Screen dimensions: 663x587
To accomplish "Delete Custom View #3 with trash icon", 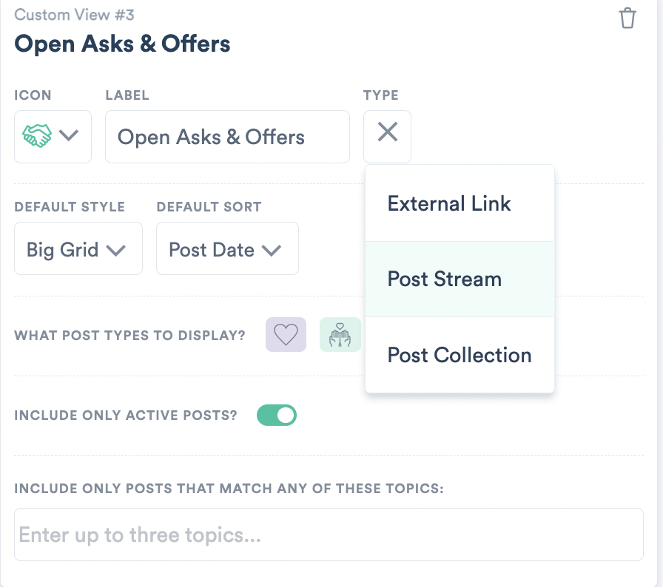I will pos(627,18).
